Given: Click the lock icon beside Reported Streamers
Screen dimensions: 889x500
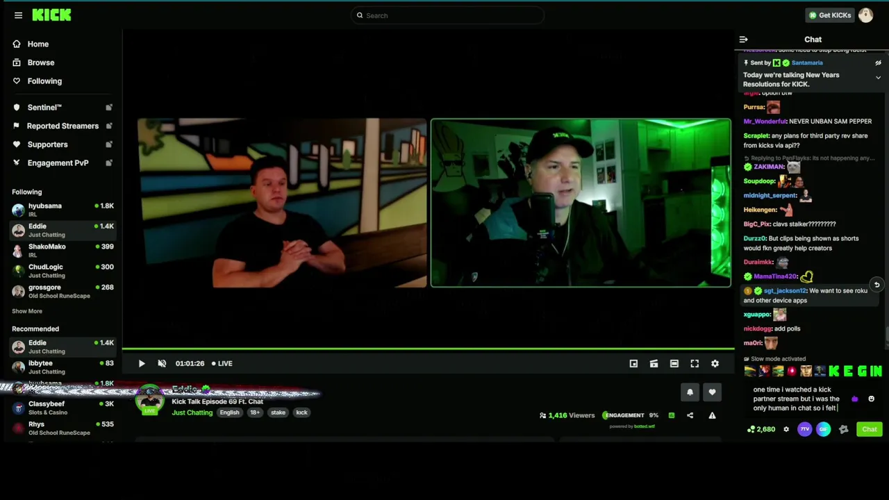Looking at the screenshot, I should (x=109, y=126).
